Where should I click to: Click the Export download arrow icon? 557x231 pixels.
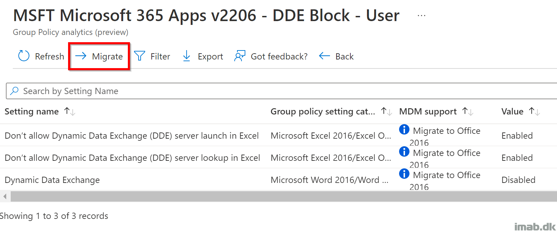pos(187,56)
